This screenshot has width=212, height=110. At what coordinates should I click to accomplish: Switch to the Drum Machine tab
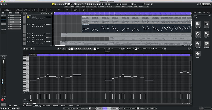click(46, 106)
